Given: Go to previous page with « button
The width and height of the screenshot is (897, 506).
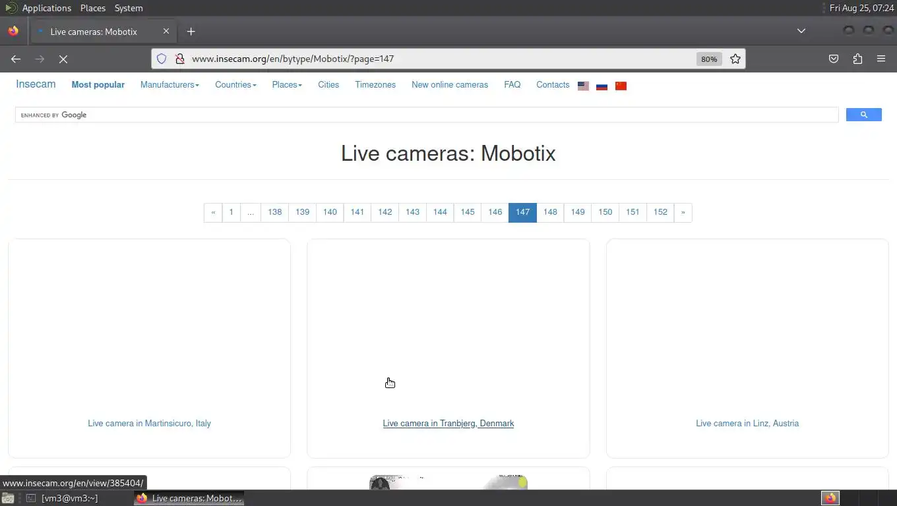Looking at the screenshot, I should point(213,212).
